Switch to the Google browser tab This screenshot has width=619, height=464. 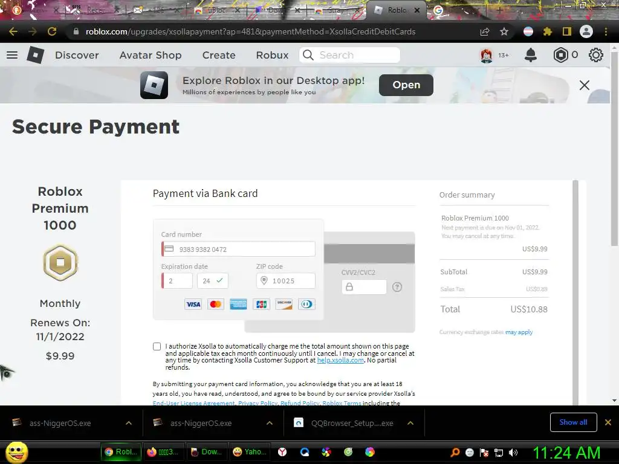coord(438,10)
